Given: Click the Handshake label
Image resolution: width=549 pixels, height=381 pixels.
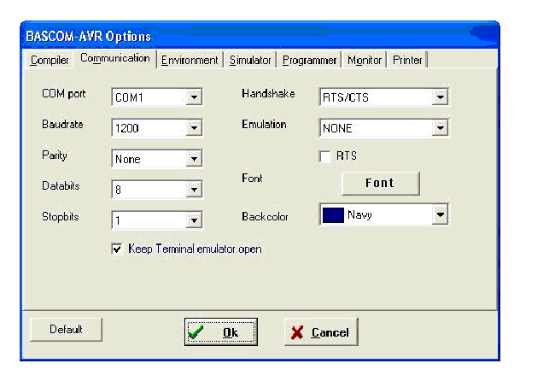Looking at the screenshot, I should pyautogui.click(x=269, y=93).
